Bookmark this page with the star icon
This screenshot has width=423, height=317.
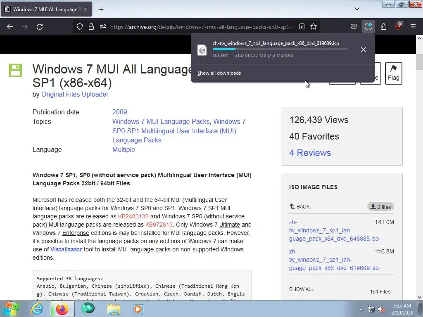coord(314,26)
